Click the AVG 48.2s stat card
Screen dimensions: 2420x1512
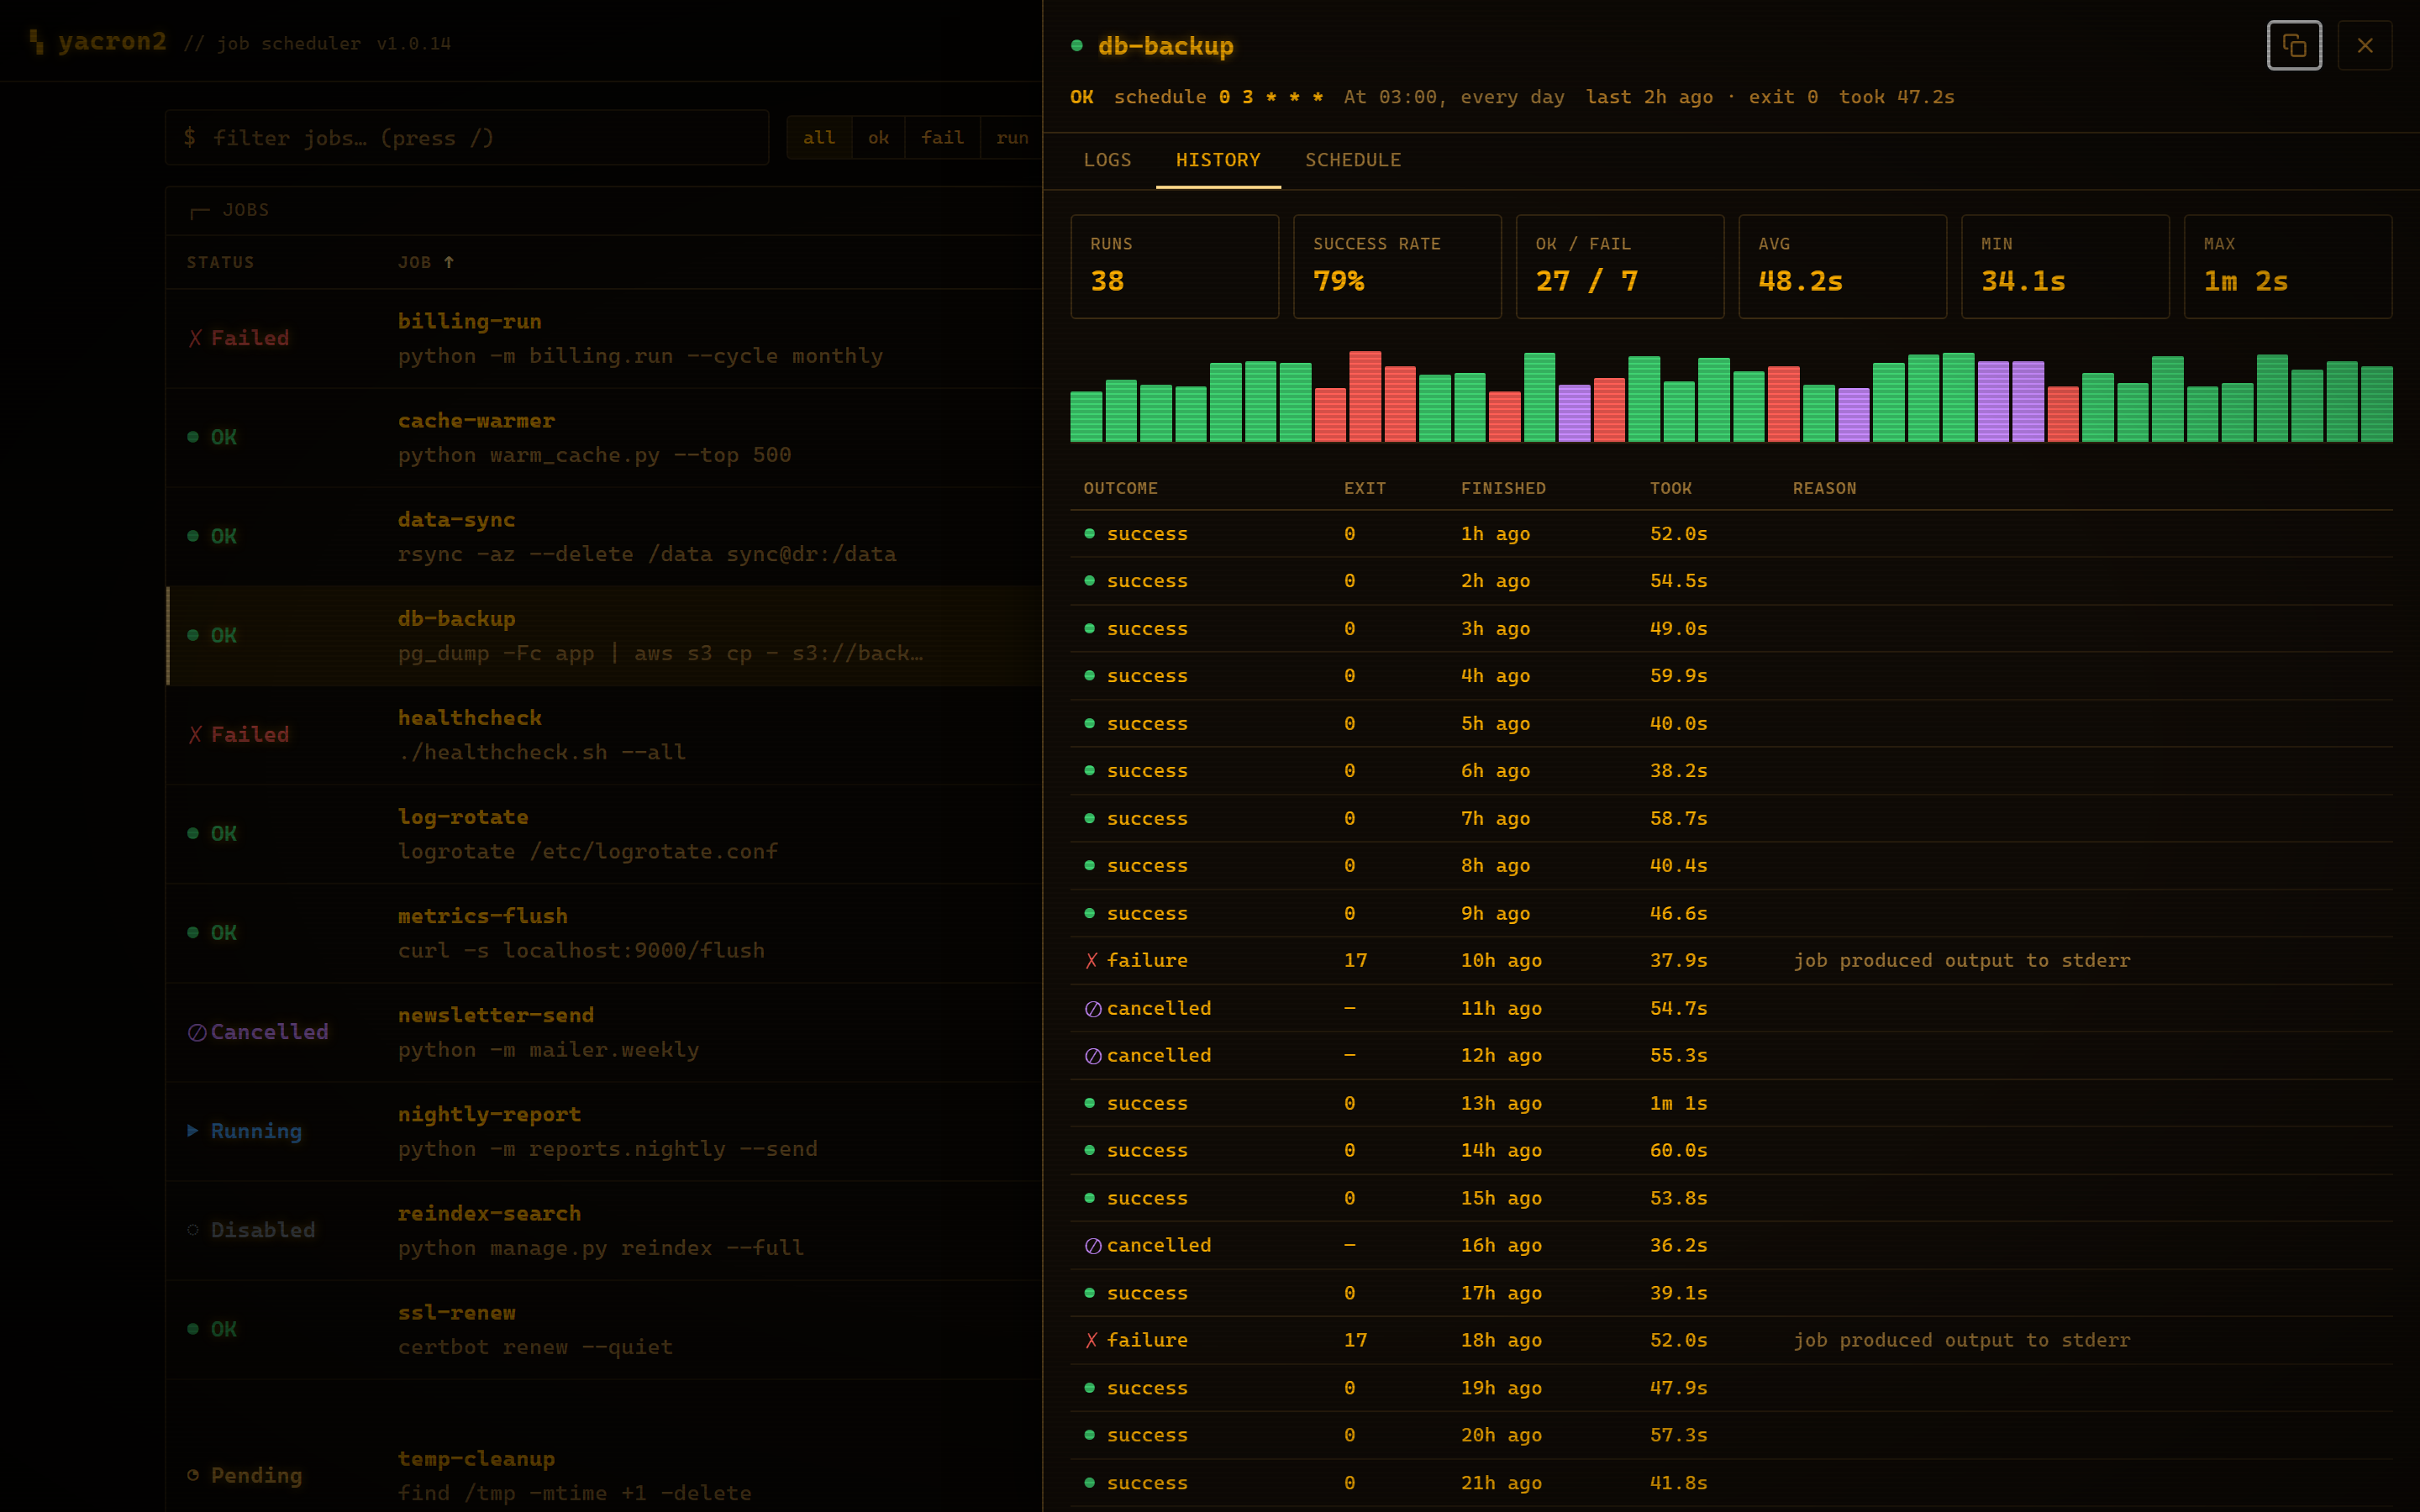(x=1843, y=267)
